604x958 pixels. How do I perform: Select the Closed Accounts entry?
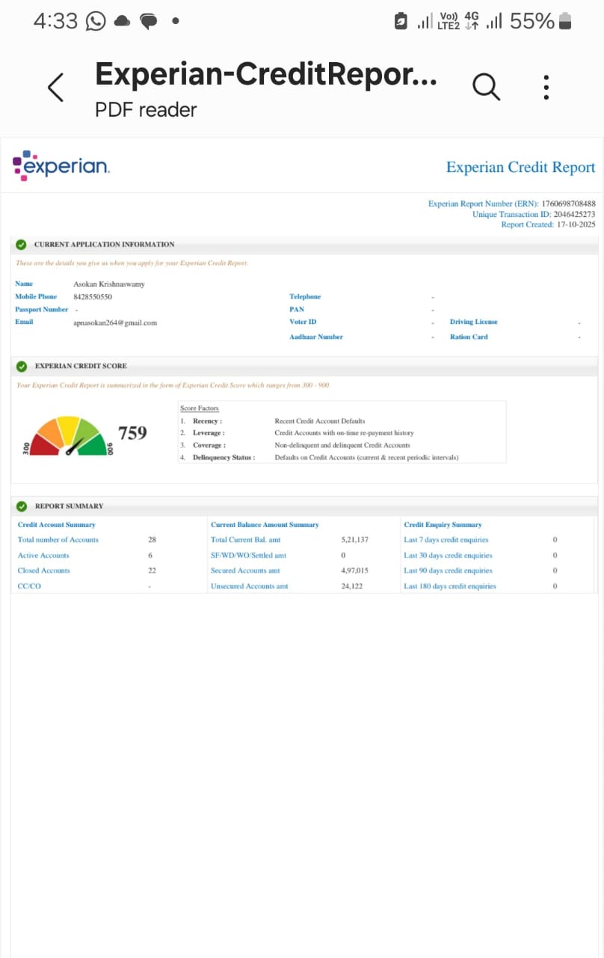pos(44,570)
